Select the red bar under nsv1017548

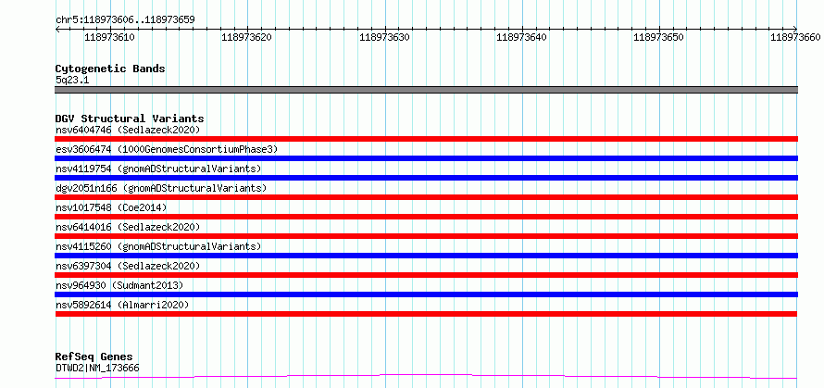[x=426, y=217]
